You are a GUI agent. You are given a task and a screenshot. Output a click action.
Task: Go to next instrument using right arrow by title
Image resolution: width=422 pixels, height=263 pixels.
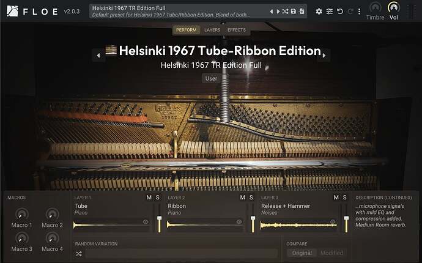point(324,55)
